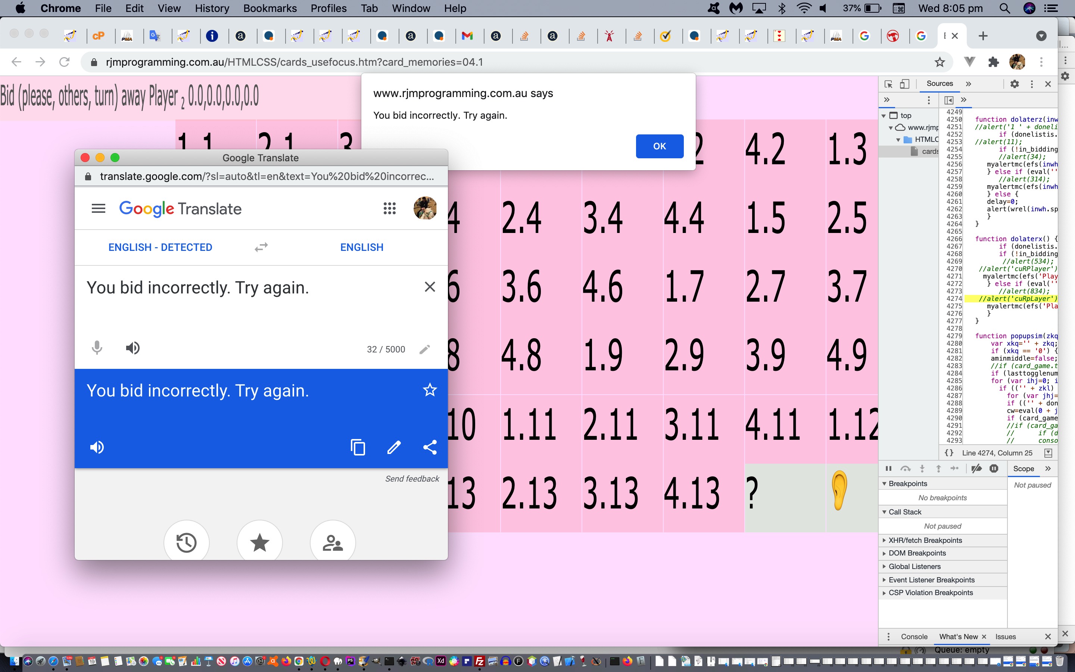
Task: Click OK to dismiss the bid error alert
Action: click(x=660, y=146)
